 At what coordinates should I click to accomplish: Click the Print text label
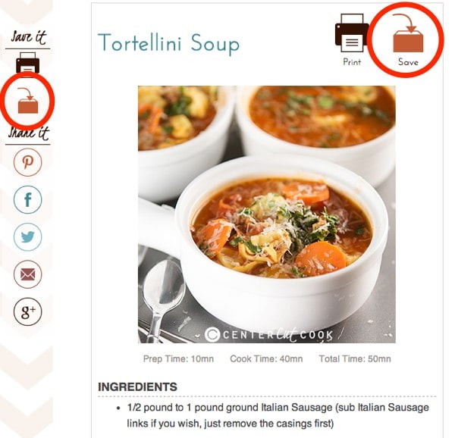(x=352, y=62)
